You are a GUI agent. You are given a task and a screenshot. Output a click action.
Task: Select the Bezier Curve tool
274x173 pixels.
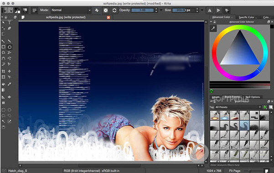click(3, 58)
